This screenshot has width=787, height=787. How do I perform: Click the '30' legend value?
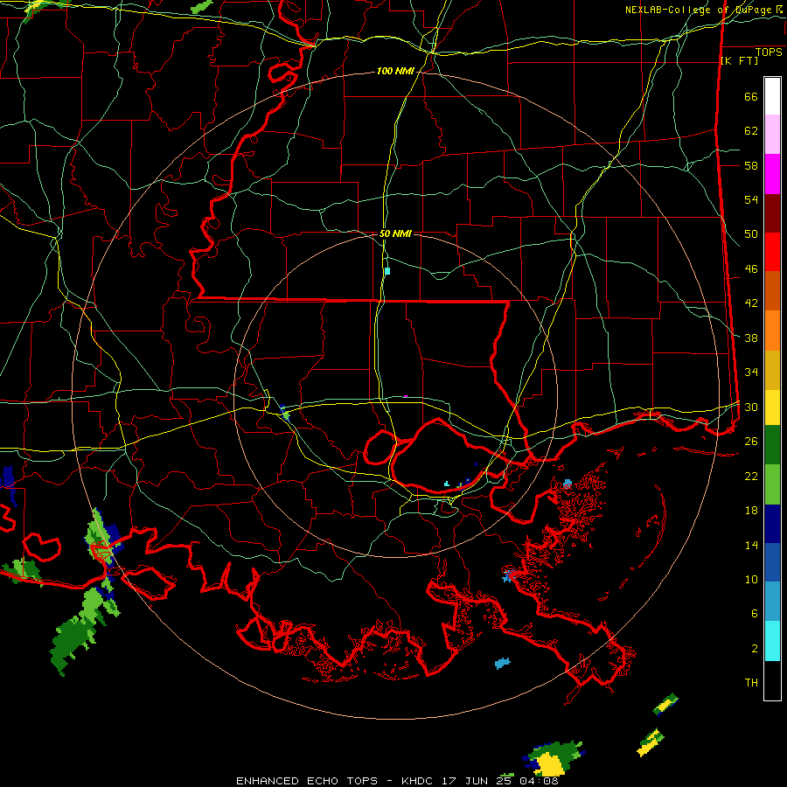pos(751,407)
